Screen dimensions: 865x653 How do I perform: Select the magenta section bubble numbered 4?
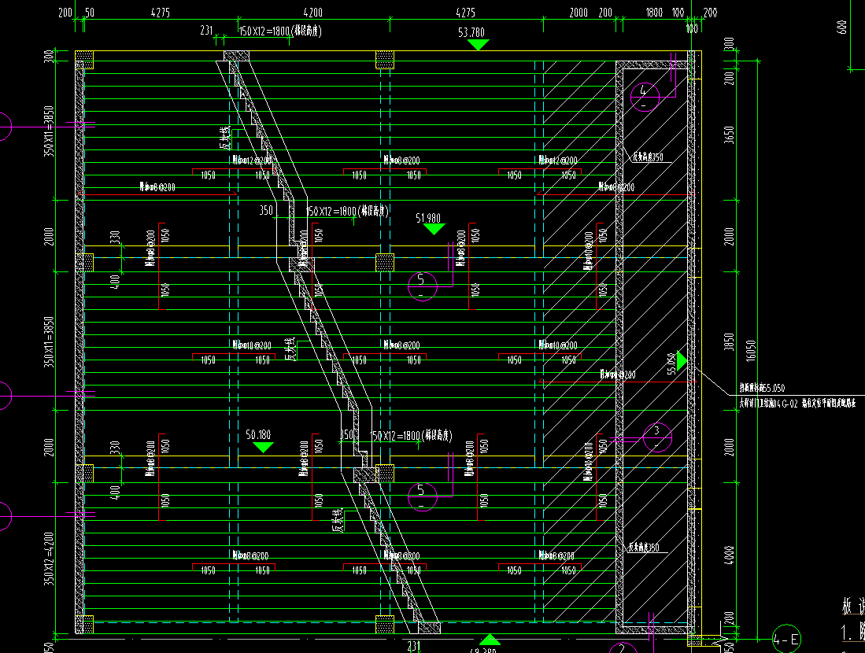tap(645, 97)
